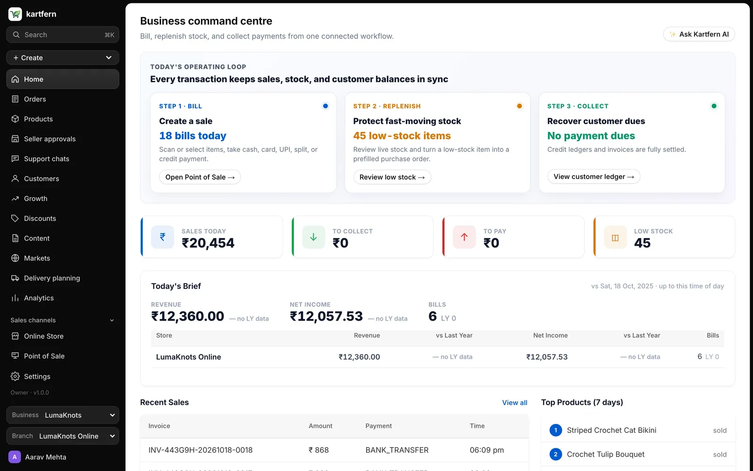Click the down-arrow icon on To Collect card

313,237
